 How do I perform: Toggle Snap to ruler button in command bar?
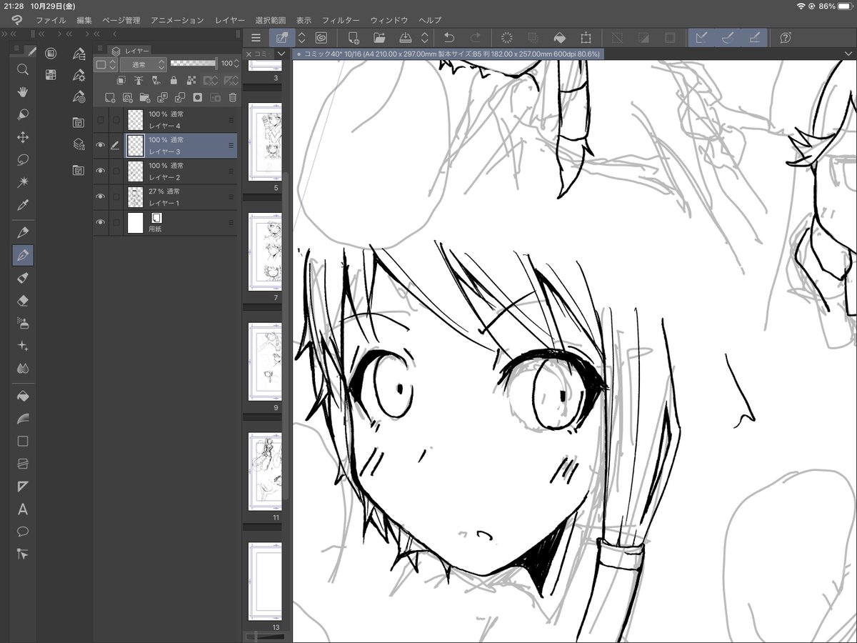click(x=701, y=38)
